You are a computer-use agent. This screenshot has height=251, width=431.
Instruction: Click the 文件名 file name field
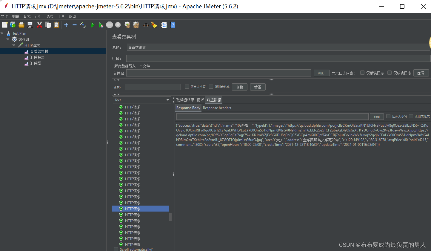218,73
